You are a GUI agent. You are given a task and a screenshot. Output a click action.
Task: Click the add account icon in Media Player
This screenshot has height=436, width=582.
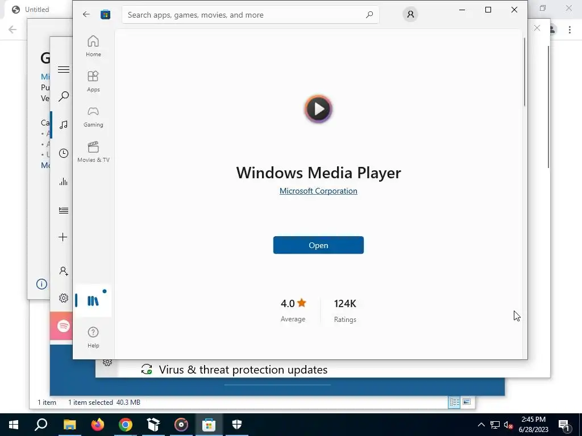click(x=64, y=271)
